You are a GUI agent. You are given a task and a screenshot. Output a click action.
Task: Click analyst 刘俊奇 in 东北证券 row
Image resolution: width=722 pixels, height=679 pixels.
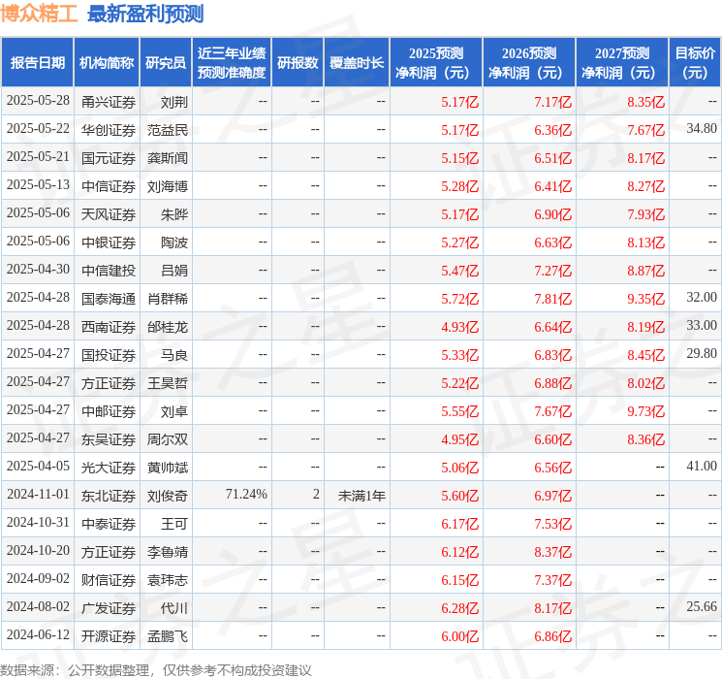167,496
